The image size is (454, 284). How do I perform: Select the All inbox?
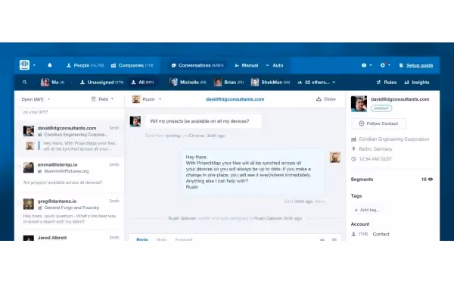coord(142,83)
